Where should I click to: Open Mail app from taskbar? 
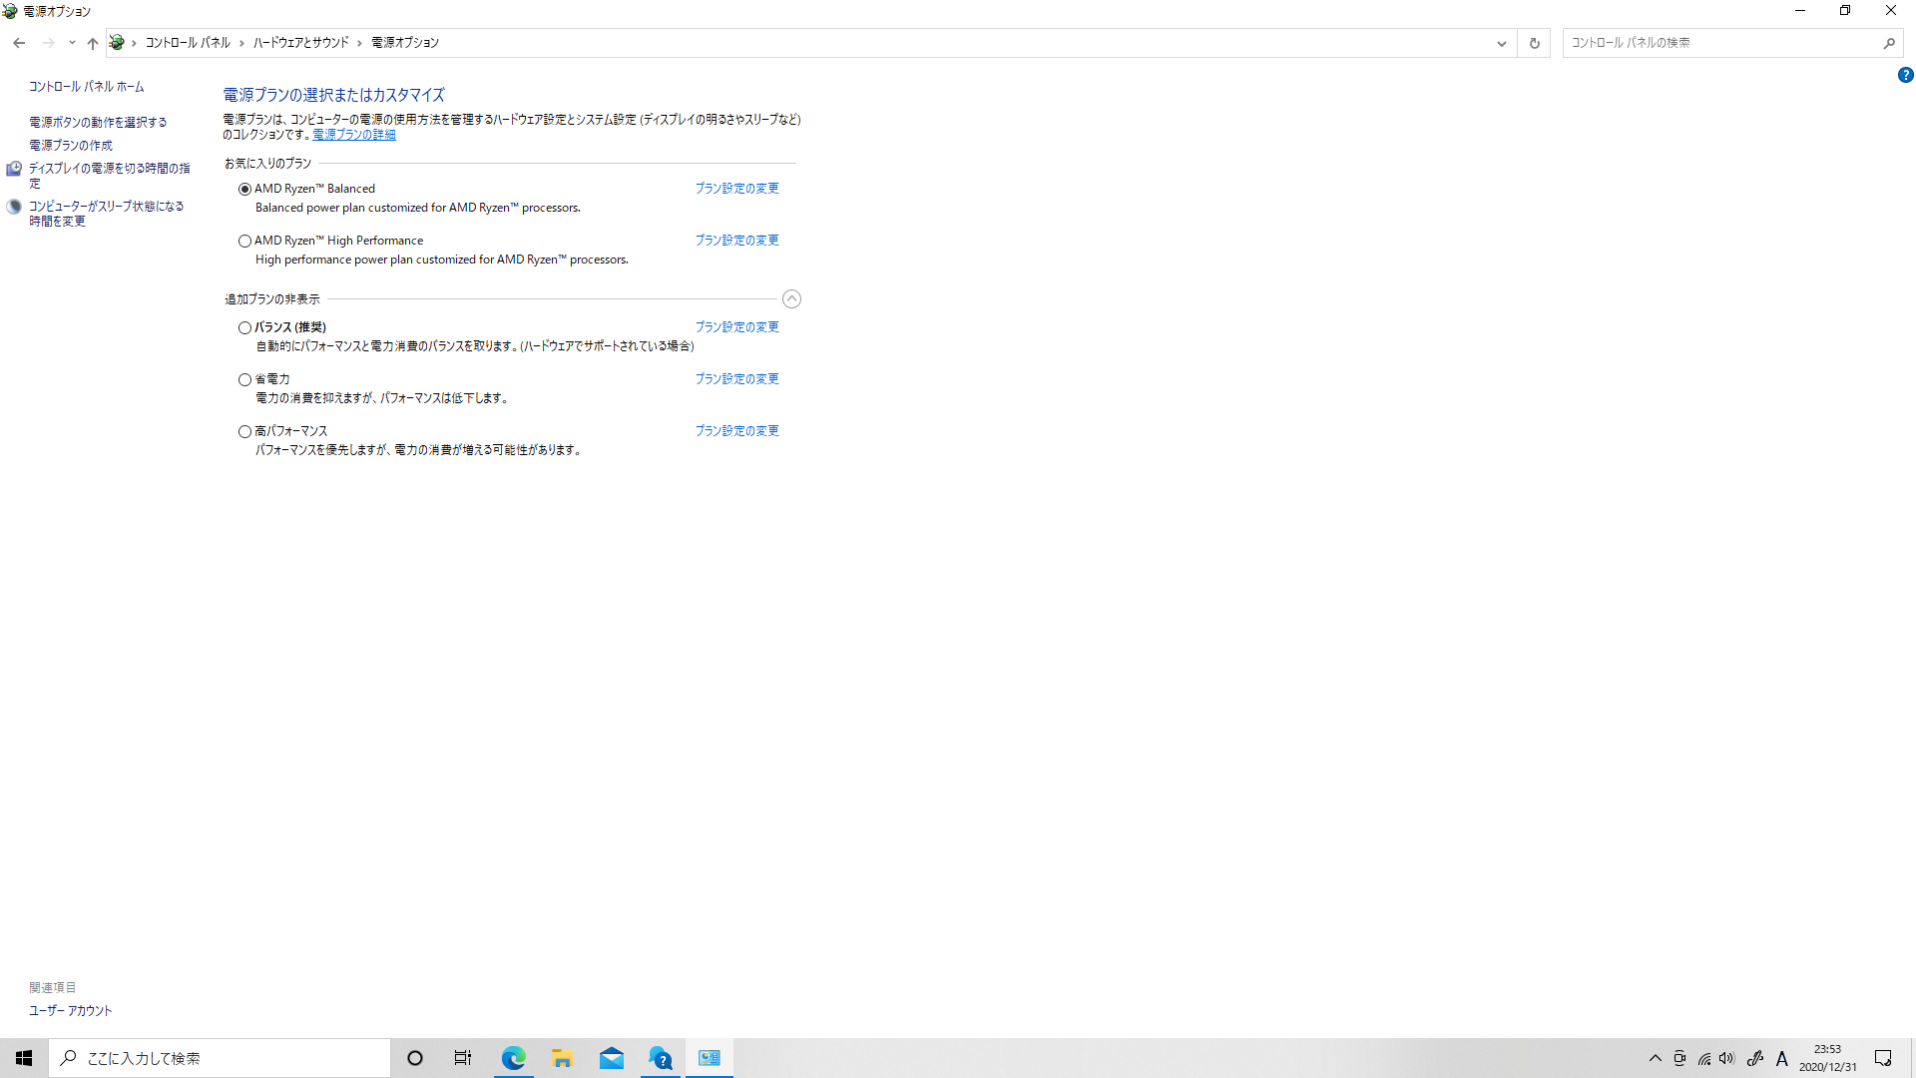(611, 1058)
